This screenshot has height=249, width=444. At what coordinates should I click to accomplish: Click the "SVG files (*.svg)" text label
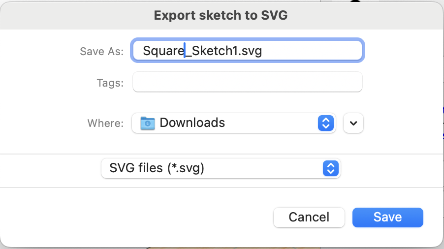157,168
